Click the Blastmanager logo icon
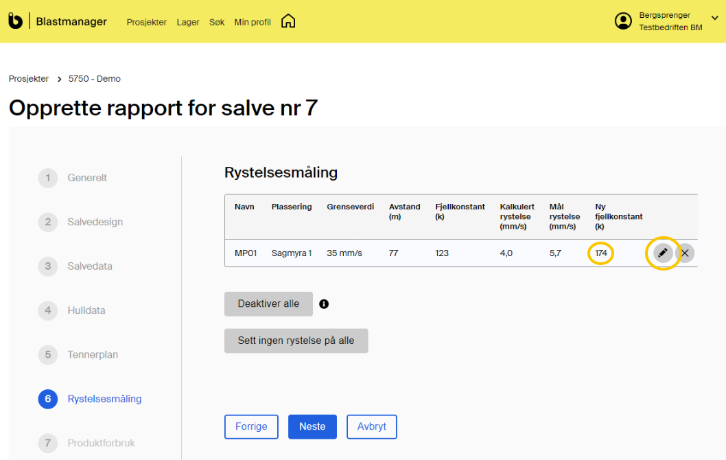The width and height of the screenshot is (726, 460). click(15, 21)
